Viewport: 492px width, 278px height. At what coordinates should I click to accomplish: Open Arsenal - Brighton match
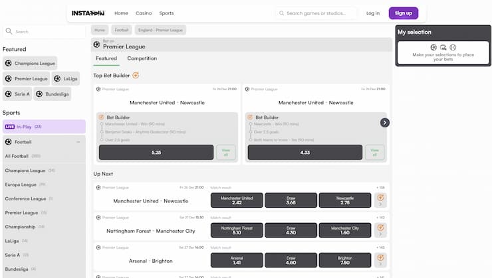tap(151, 261)
